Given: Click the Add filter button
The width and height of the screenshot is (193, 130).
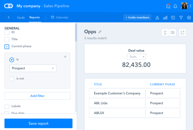Looking at the screenshot, I should point(37,96).
